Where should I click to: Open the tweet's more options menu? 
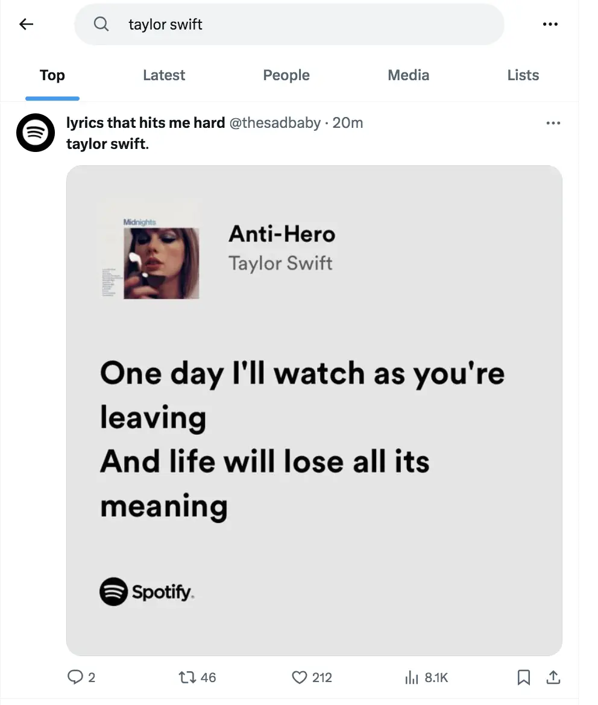[x=553, y=123]
